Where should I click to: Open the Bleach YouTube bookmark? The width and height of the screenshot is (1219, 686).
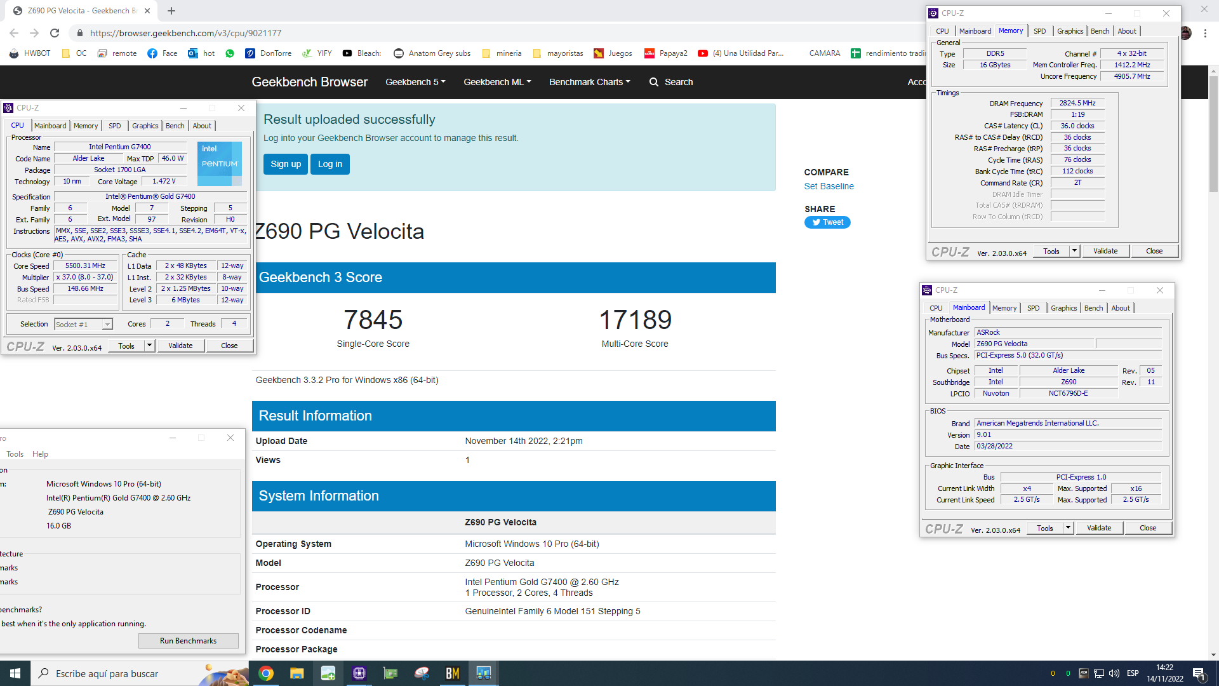[x=362, y=53]
